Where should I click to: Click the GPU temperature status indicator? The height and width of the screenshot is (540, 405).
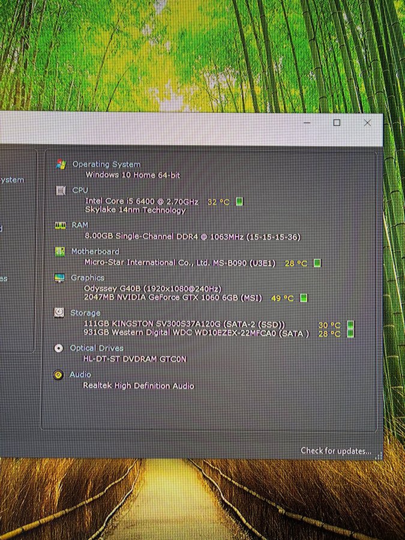click(x=303, y=298)
